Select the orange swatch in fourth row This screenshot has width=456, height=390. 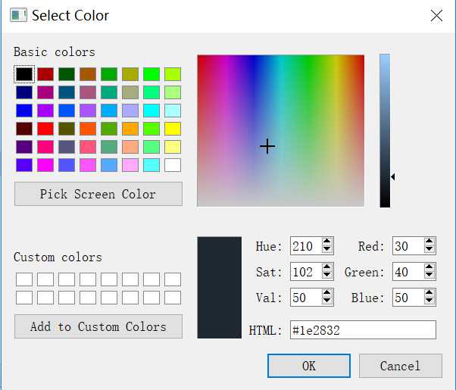[x=130, y=129]
